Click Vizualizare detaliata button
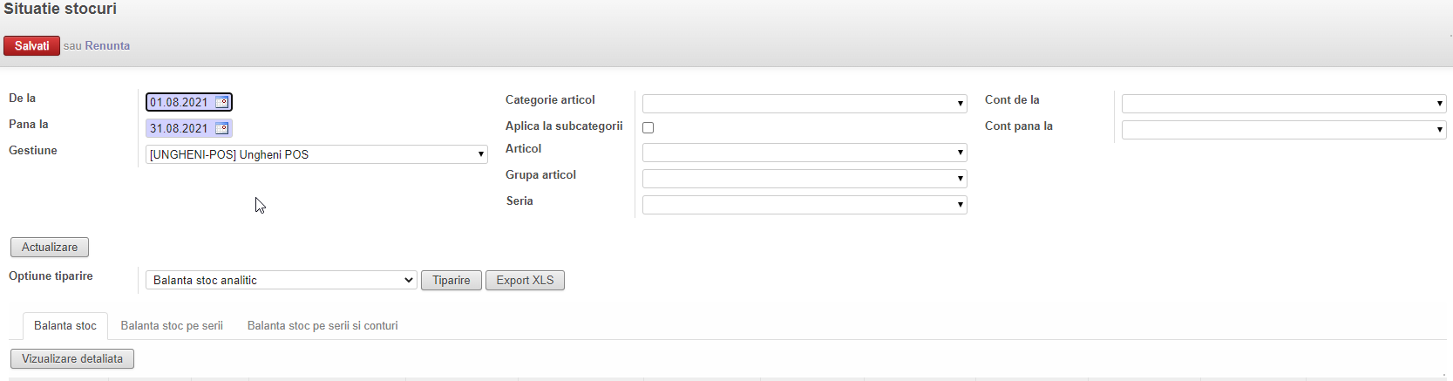This screenshot has width=1453, height=381. tap(72, 358)
